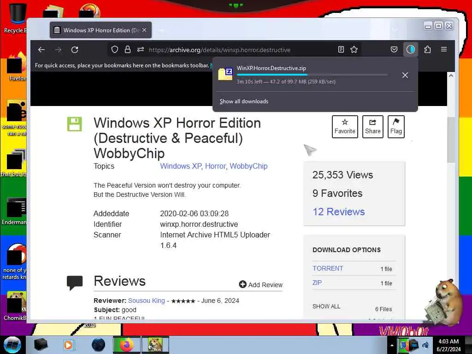472x354 pixels.
Task: Click the download progress bar
Action: tap(312, 75)
